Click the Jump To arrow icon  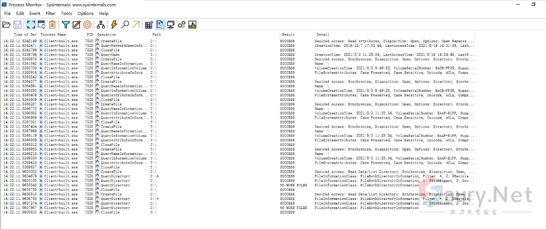tap(136, 25)
